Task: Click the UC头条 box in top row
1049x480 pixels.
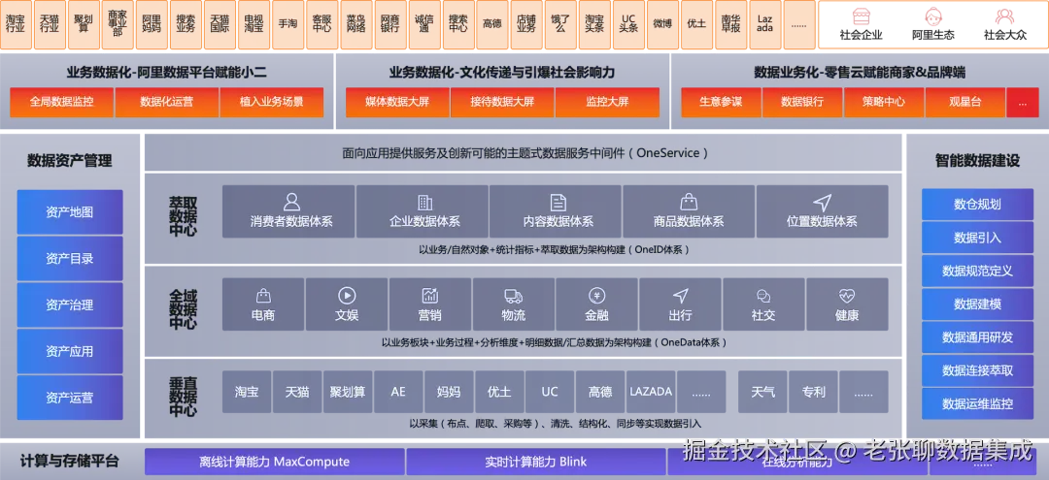Action: pyautogui.click(x=628, y=24)
